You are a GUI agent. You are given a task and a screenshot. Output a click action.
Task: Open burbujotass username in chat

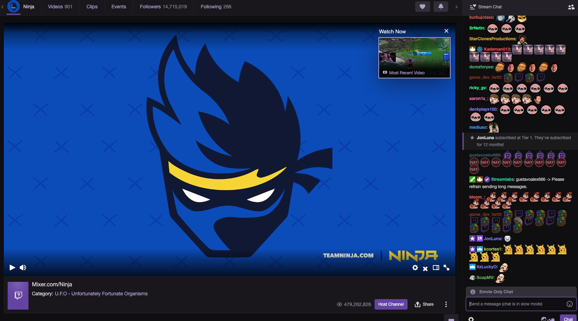481,17
